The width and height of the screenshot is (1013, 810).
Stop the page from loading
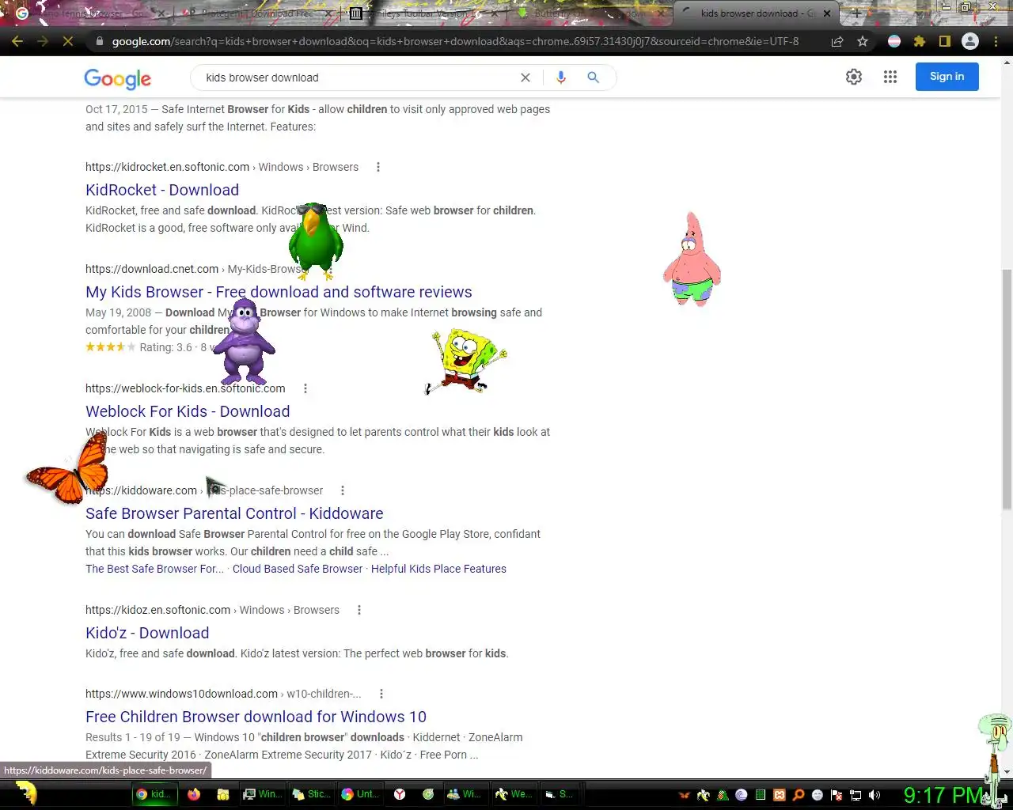[68, 41]
